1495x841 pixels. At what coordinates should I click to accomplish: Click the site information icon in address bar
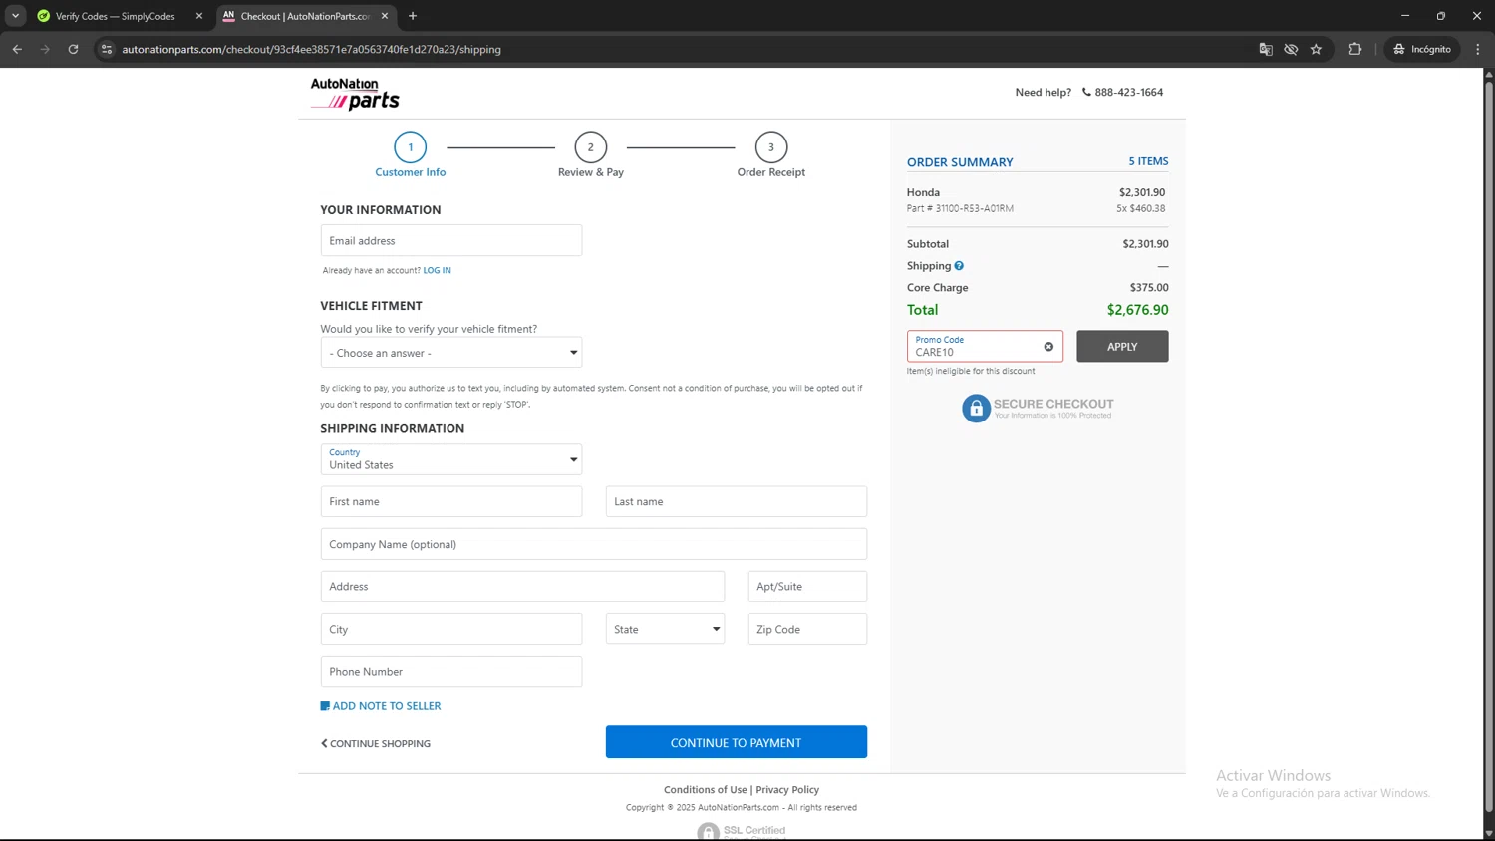pos(107,49)
